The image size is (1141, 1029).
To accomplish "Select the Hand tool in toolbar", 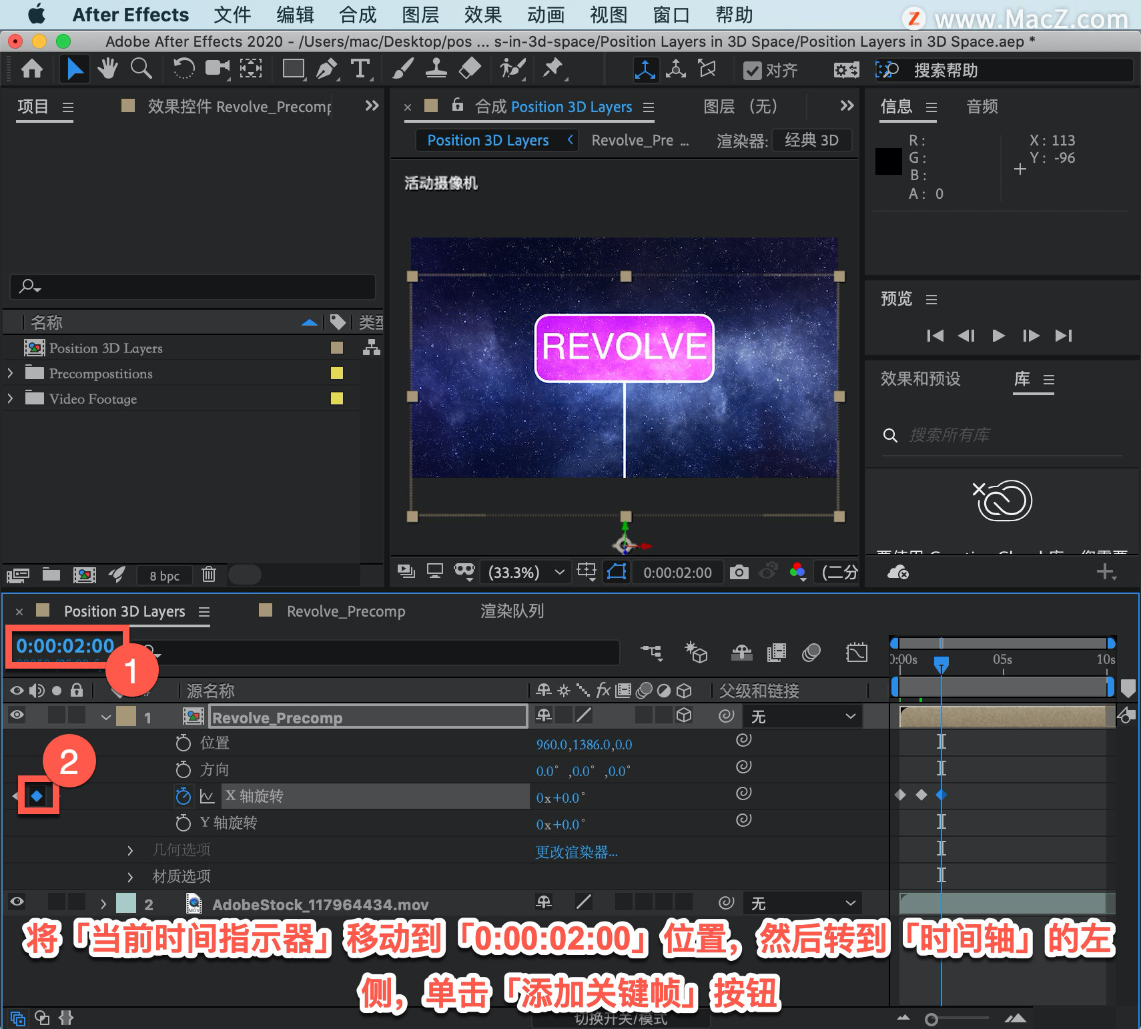I will click(107, 69).
